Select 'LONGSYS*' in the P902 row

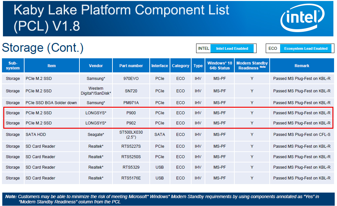(x=96, y=123)
